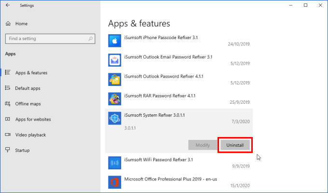Click the greyed Modify button
The width and height of the screenshot is (328, 193).
coord(203,145)
